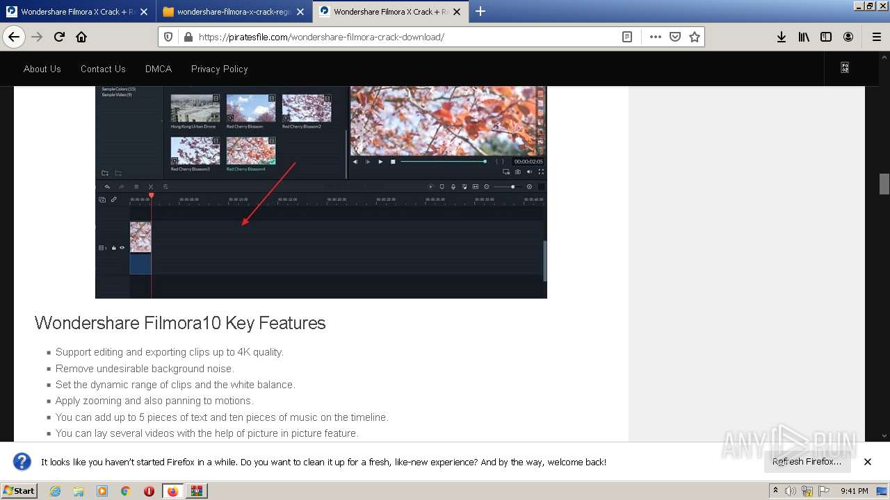Click the Firefox taskbar button
This screenshot has width=890, height=500.
tap(172, 491)
